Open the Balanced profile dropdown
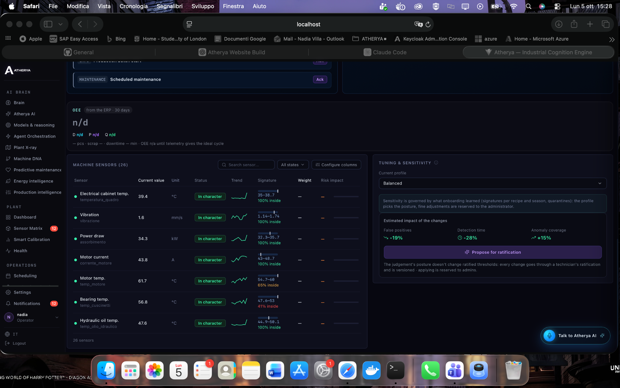This screenshot has width=620, height=388. tap(493, 183)
